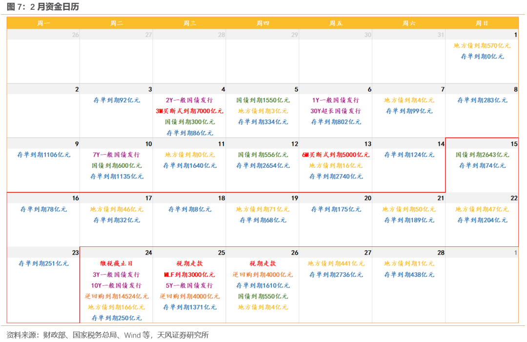527x342 pixels.
Task: Select the 逆回购到期14524亿元 entry
Action: [116, 296]
